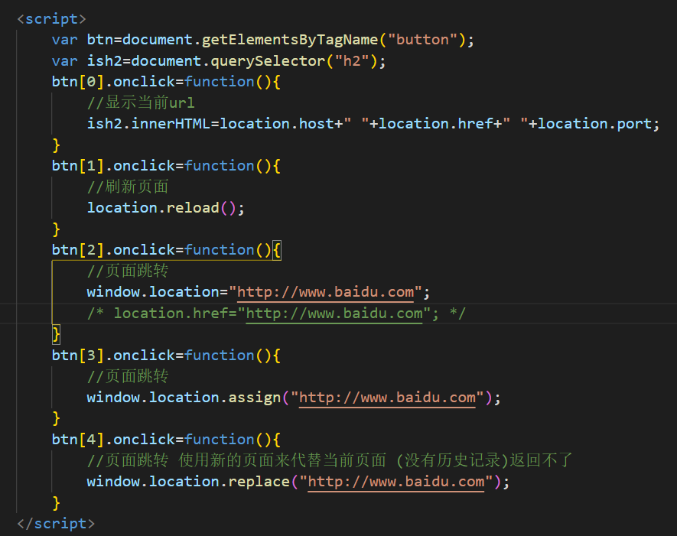Click the function keyword on the btn[0] line

[x=220, y=82]
